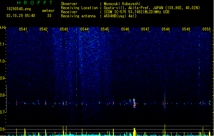Screen dimensions: 214x136
Task: Click the 0.6 frequency axis label
Action: [3, 129]
